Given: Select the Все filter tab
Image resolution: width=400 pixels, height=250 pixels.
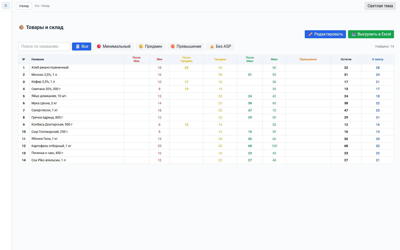Looking at the screenshot, I should pyautogui.click(x=81, y=46).
